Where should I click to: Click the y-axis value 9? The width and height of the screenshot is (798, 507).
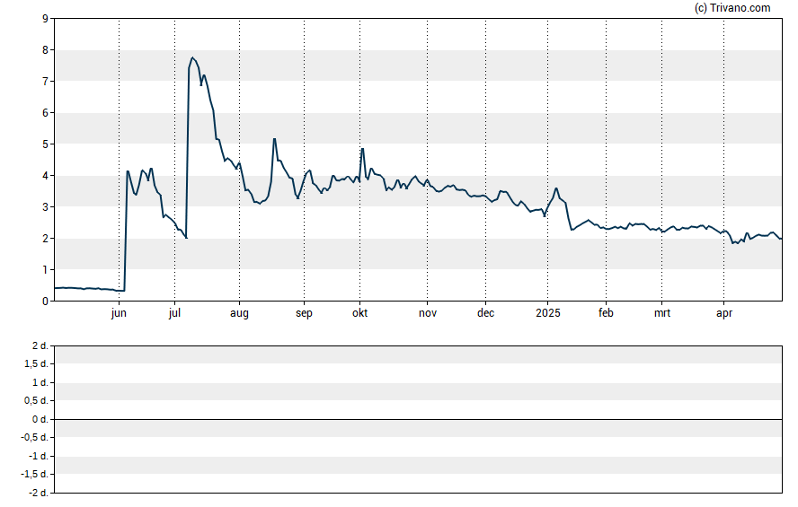click(x=45, y=19)
